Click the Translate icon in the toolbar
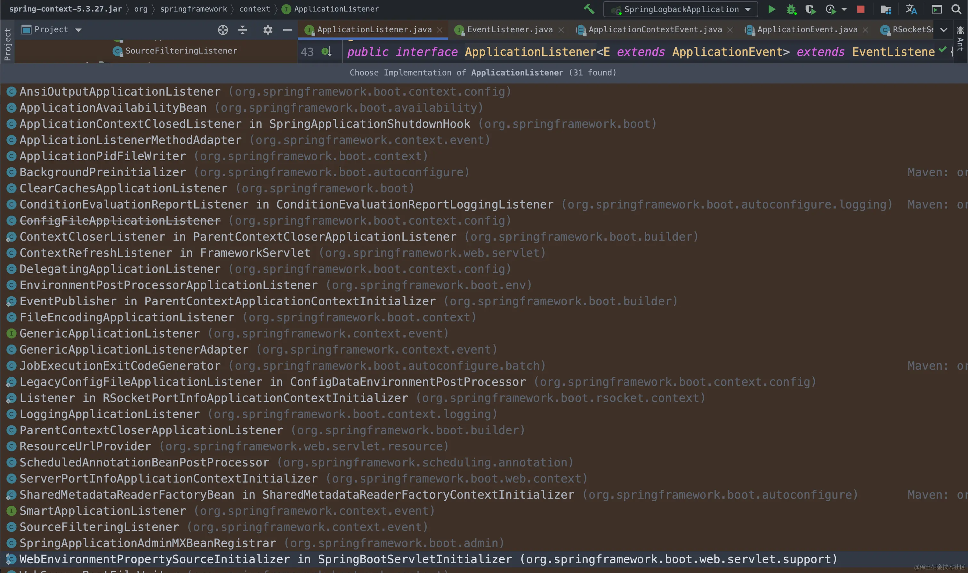 [911, 9]
